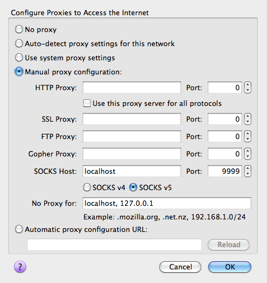Choose SOCKS v5 radio button
This screenshot has height=283, width=267.
[133, 187]
